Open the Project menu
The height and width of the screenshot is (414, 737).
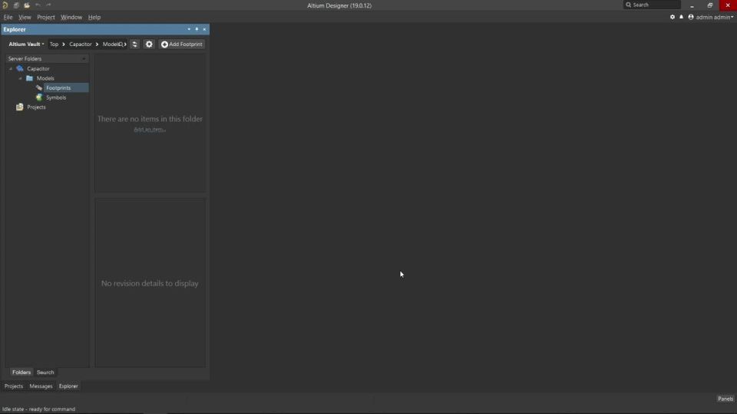pos(46,18)
